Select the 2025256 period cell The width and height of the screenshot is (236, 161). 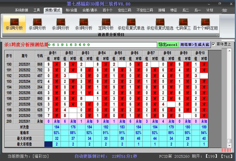pos(25,93)
